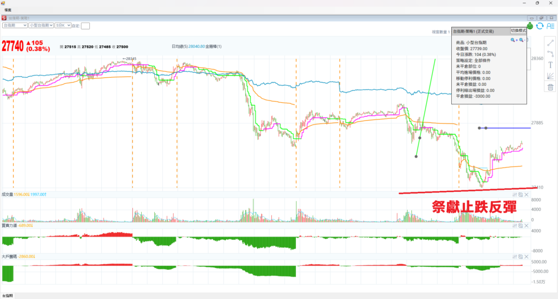Expand the 小型台指期 contract dropdown

click(41, 25)
